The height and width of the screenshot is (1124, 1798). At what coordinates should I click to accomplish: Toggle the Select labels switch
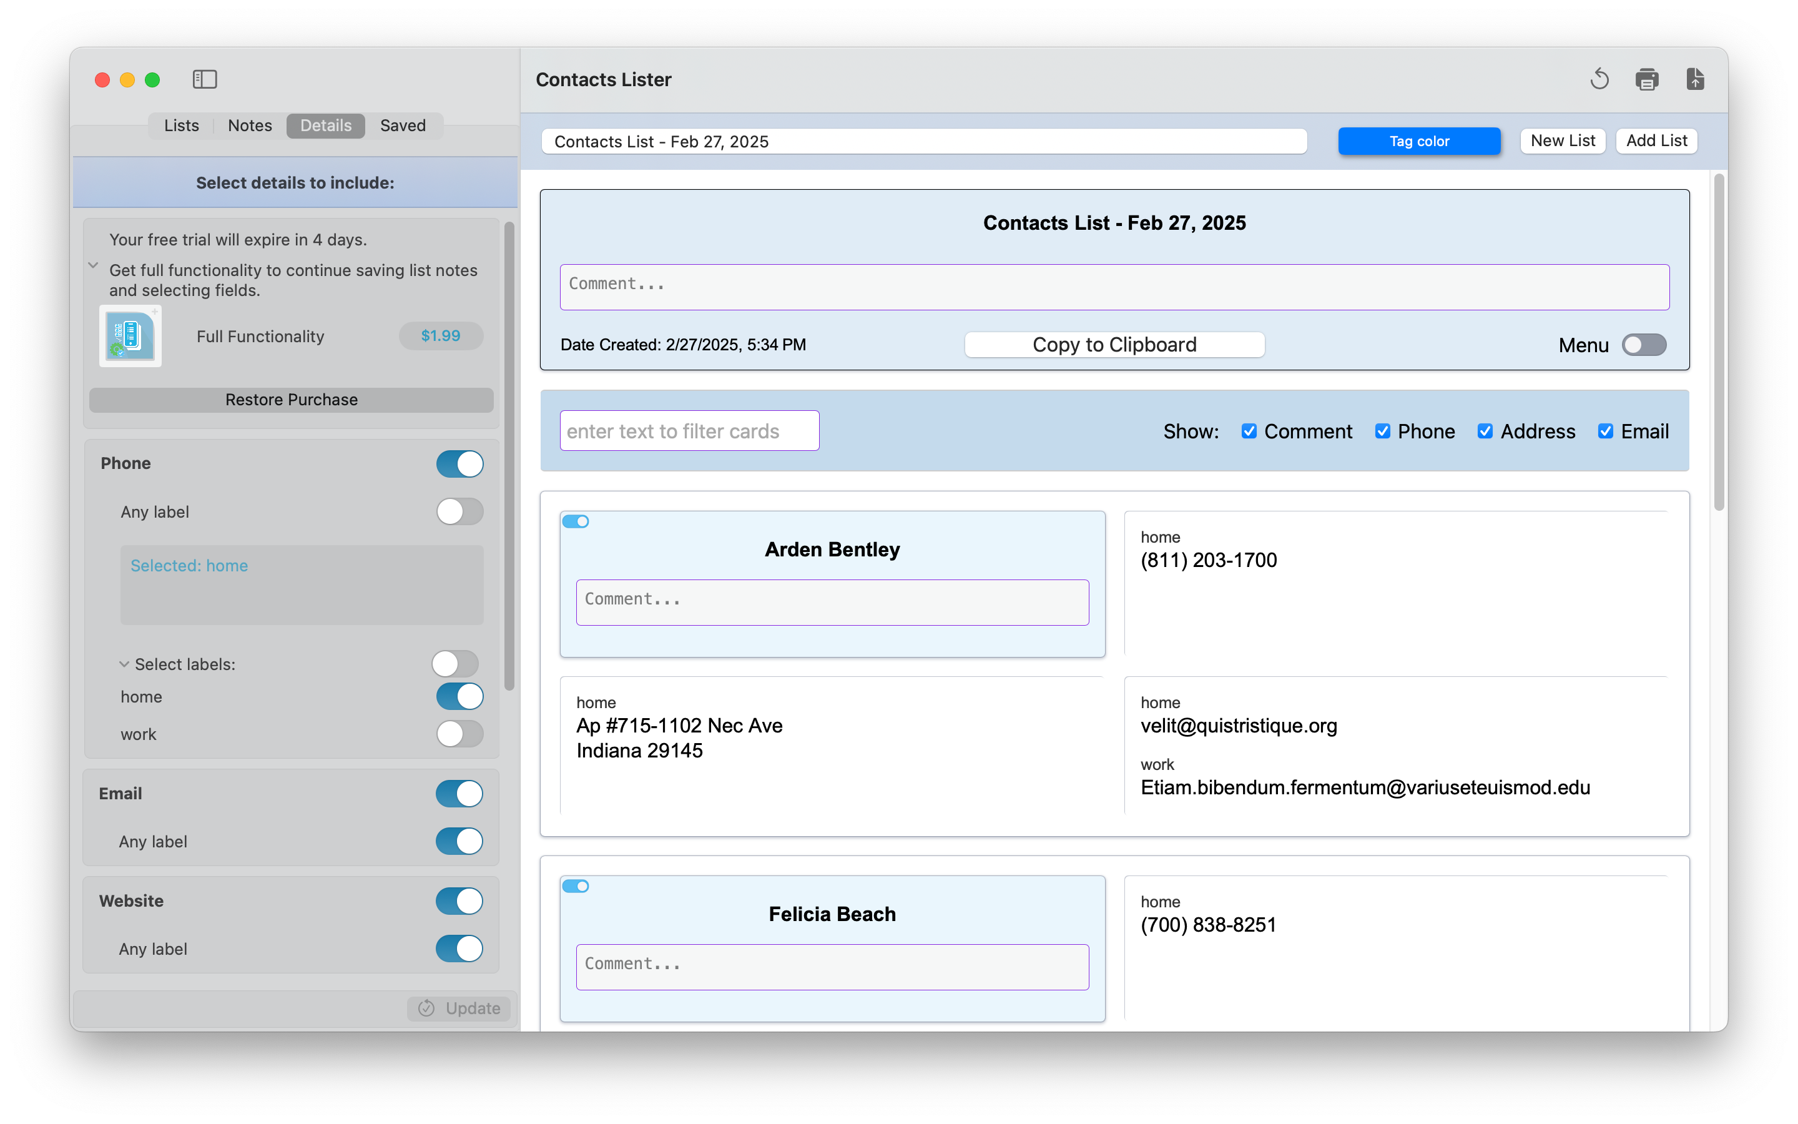[454, 663]
